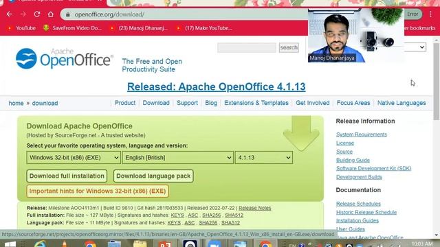Open KEYS link in Full installation row
The image size is (440, 247).
point(177,215)
